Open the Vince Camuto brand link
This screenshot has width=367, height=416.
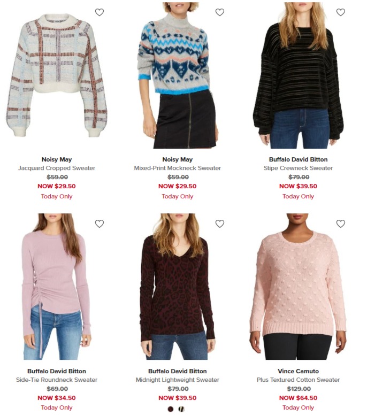click(299, 371)
